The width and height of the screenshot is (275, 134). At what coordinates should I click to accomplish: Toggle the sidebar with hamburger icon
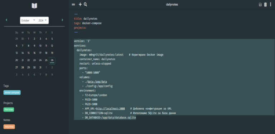(73, 5)
